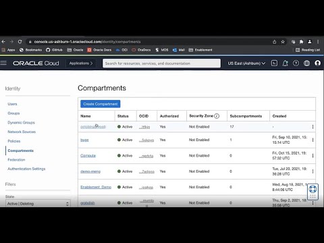Open the Apps bookmark
Viewport: 324px width, 243px height.
point(8,50)
